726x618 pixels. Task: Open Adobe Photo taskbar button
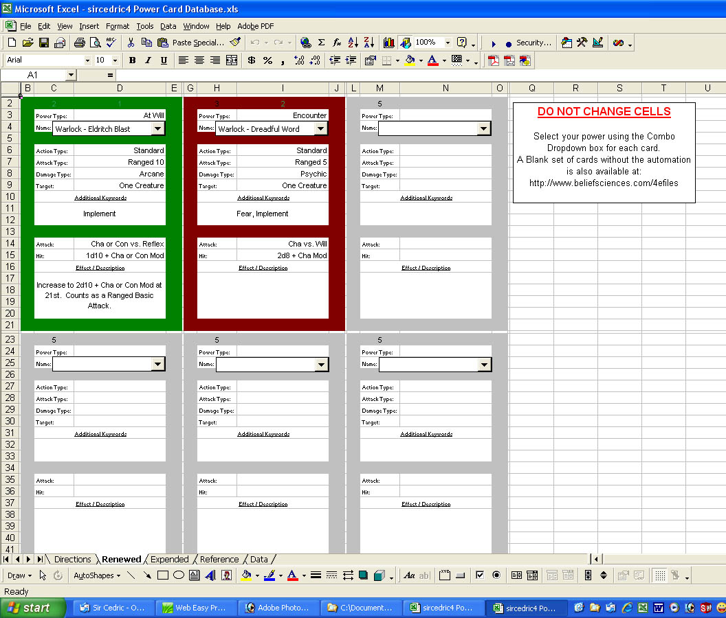pos(278,608)
